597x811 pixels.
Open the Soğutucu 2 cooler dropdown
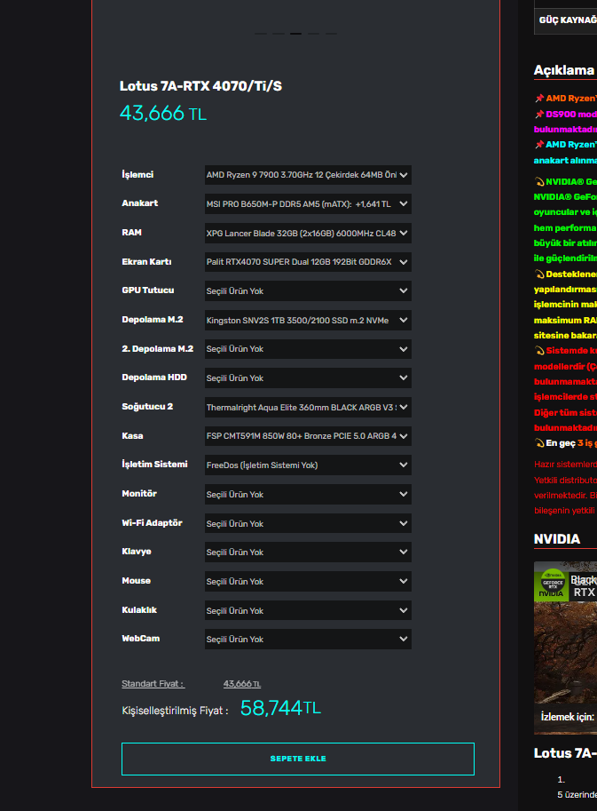(x=308, y=407)
